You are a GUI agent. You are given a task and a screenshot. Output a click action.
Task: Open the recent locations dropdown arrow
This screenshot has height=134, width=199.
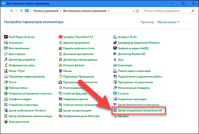point(17,11)
